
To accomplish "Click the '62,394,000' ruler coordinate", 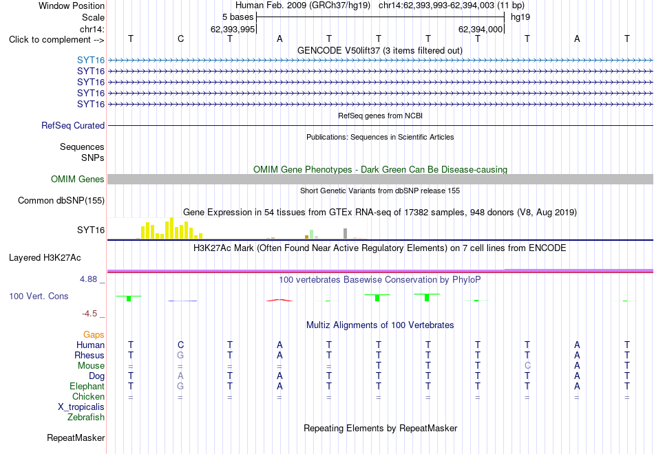I will 480,29.
